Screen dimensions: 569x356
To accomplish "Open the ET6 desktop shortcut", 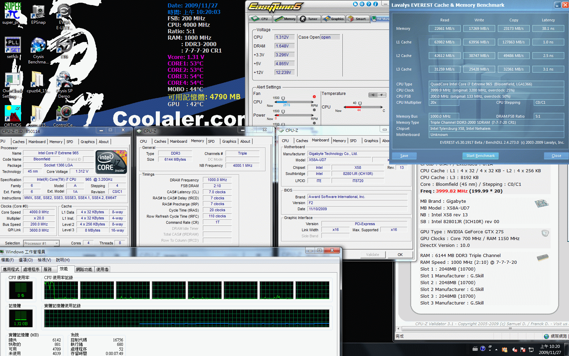I will click(x=64, y=47).
